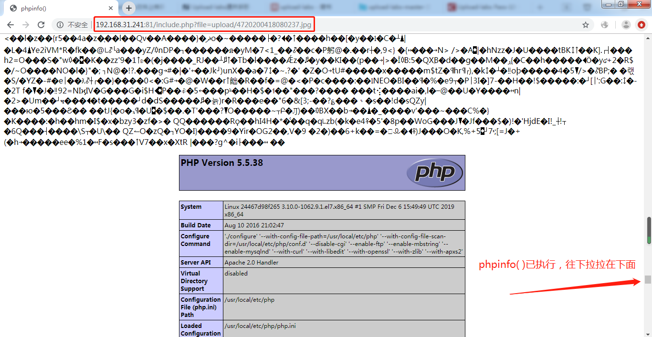Image resolution: width=652 pixels, height=337 pixels.
Task: Select the "System" row label
Action: (191, 207)
